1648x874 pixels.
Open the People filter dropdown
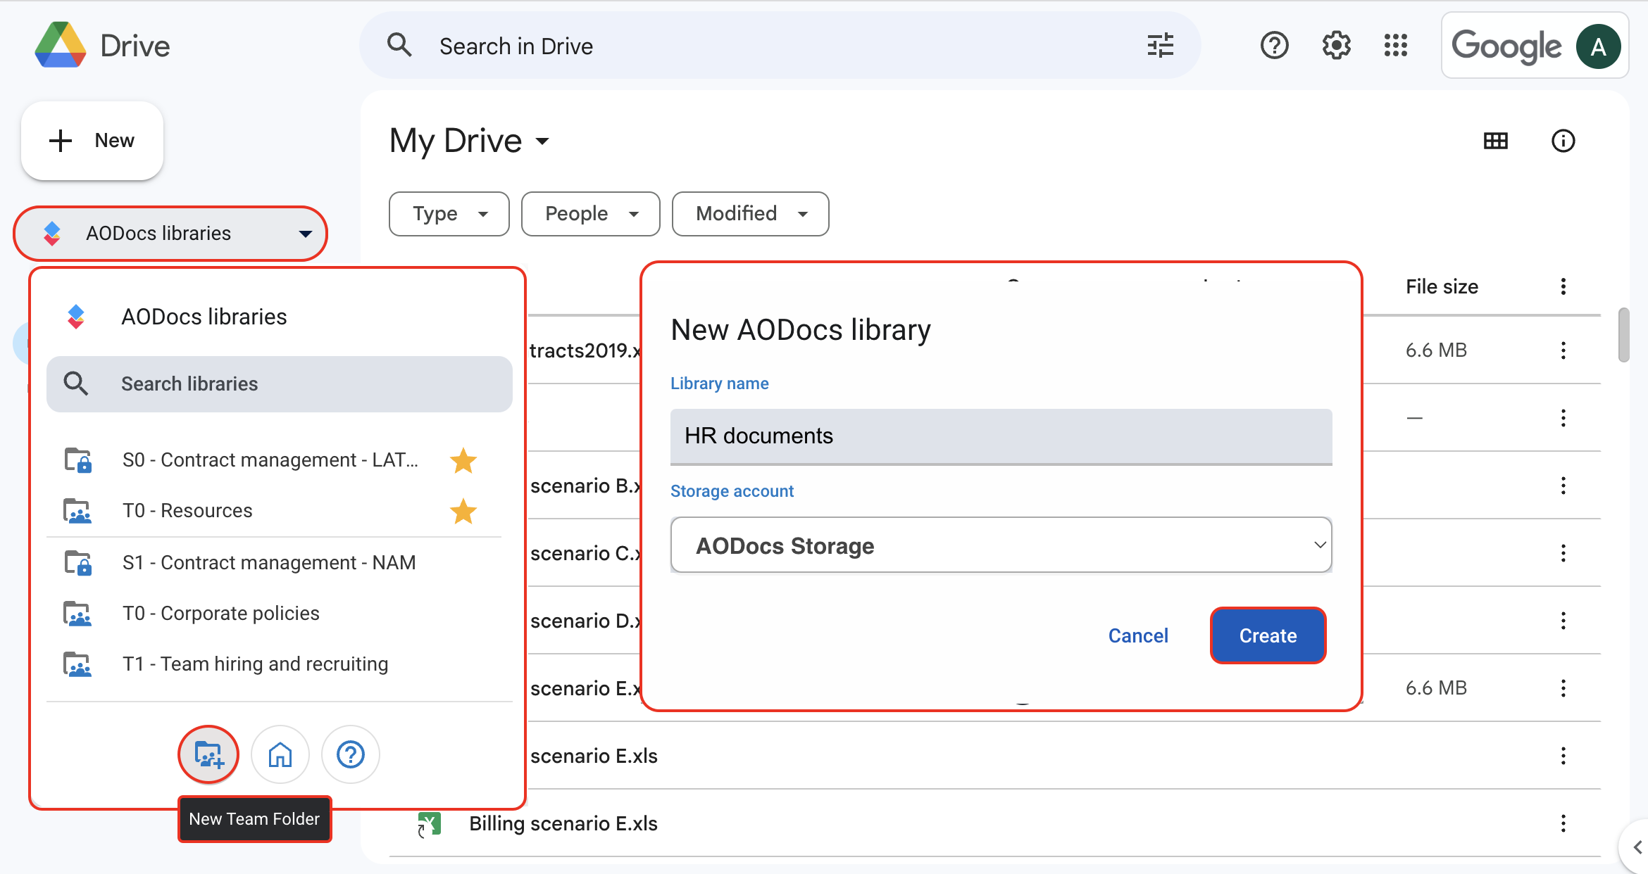(x=590, y=214)
